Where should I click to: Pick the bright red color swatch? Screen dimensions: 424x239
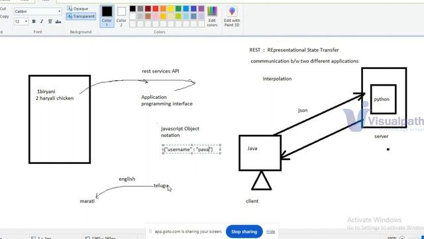click(156, 9)
